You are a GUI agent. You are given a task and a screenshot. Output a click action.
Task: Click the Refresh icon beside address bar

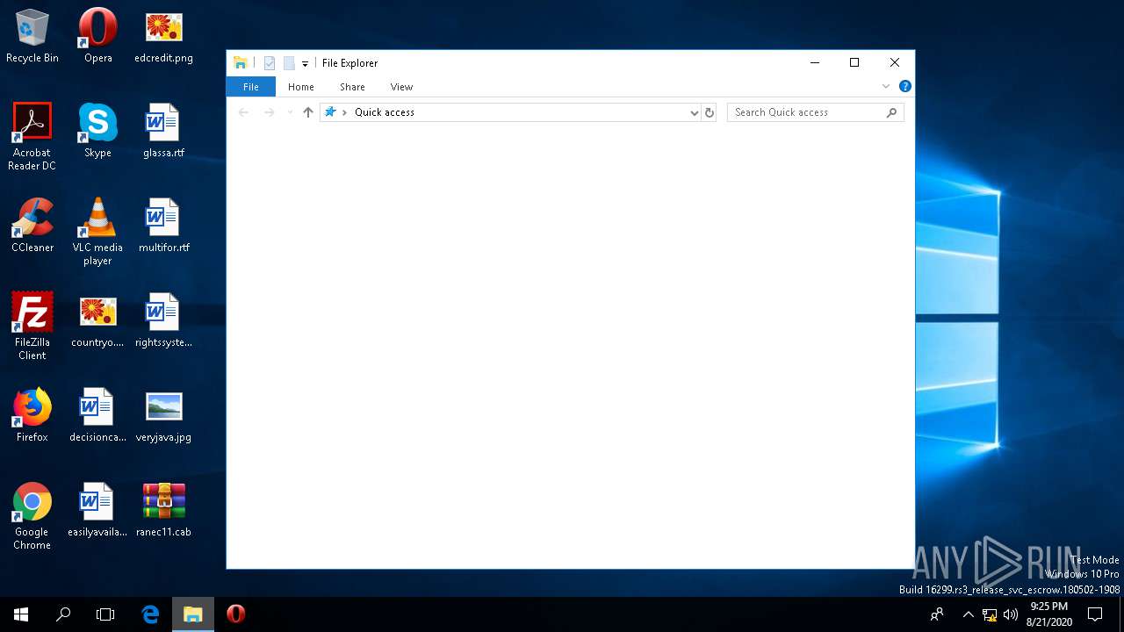point(710,112)
